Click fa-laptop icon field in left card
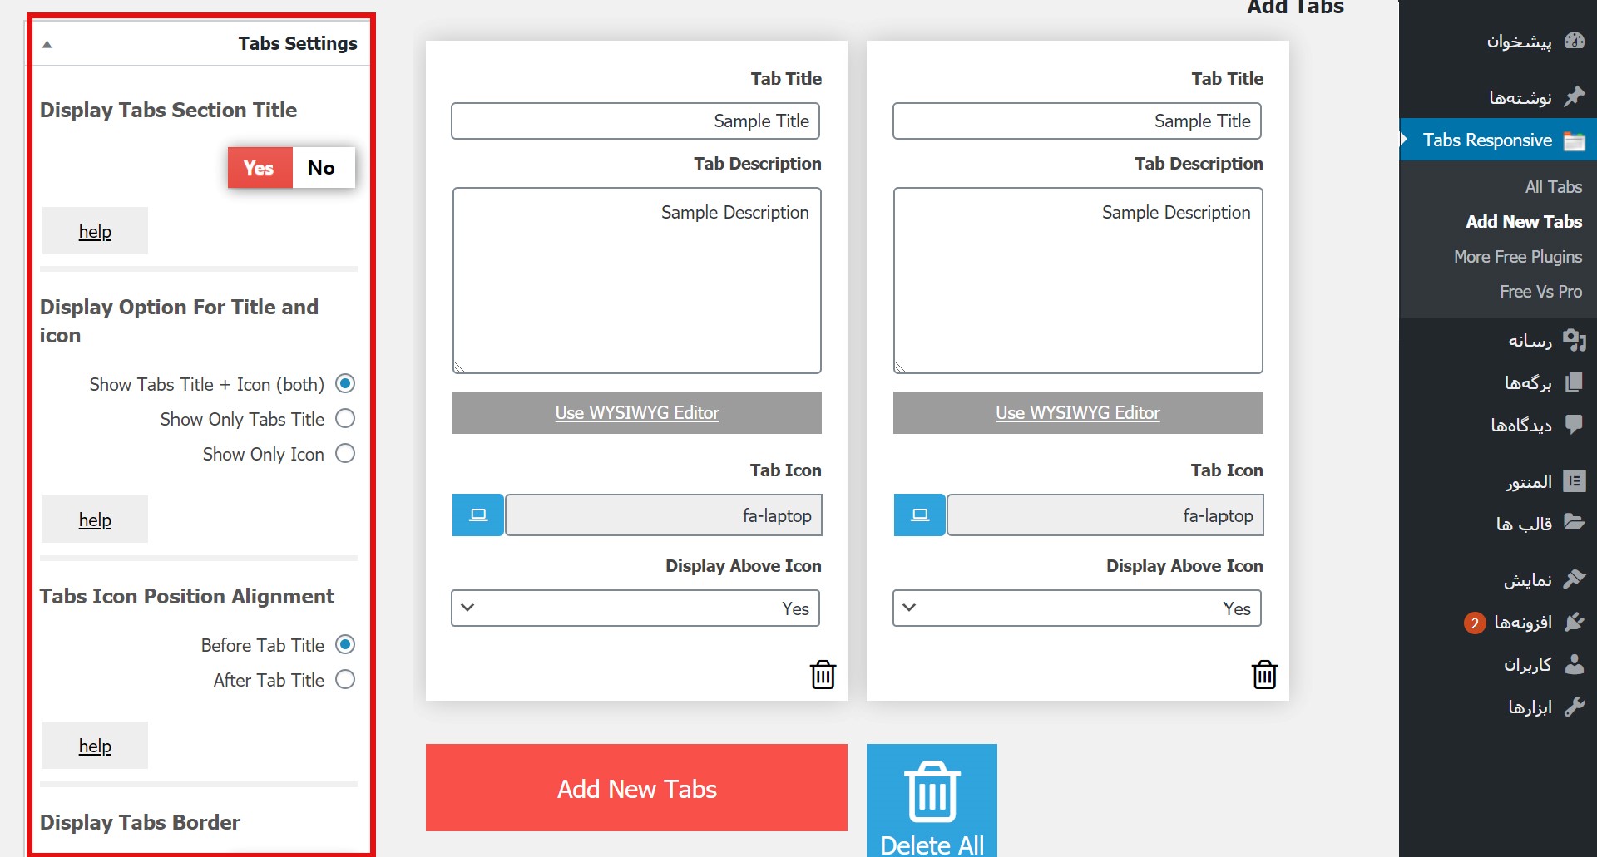The image size is (1597, 857). pyautogui.click(x=664, y=515)
